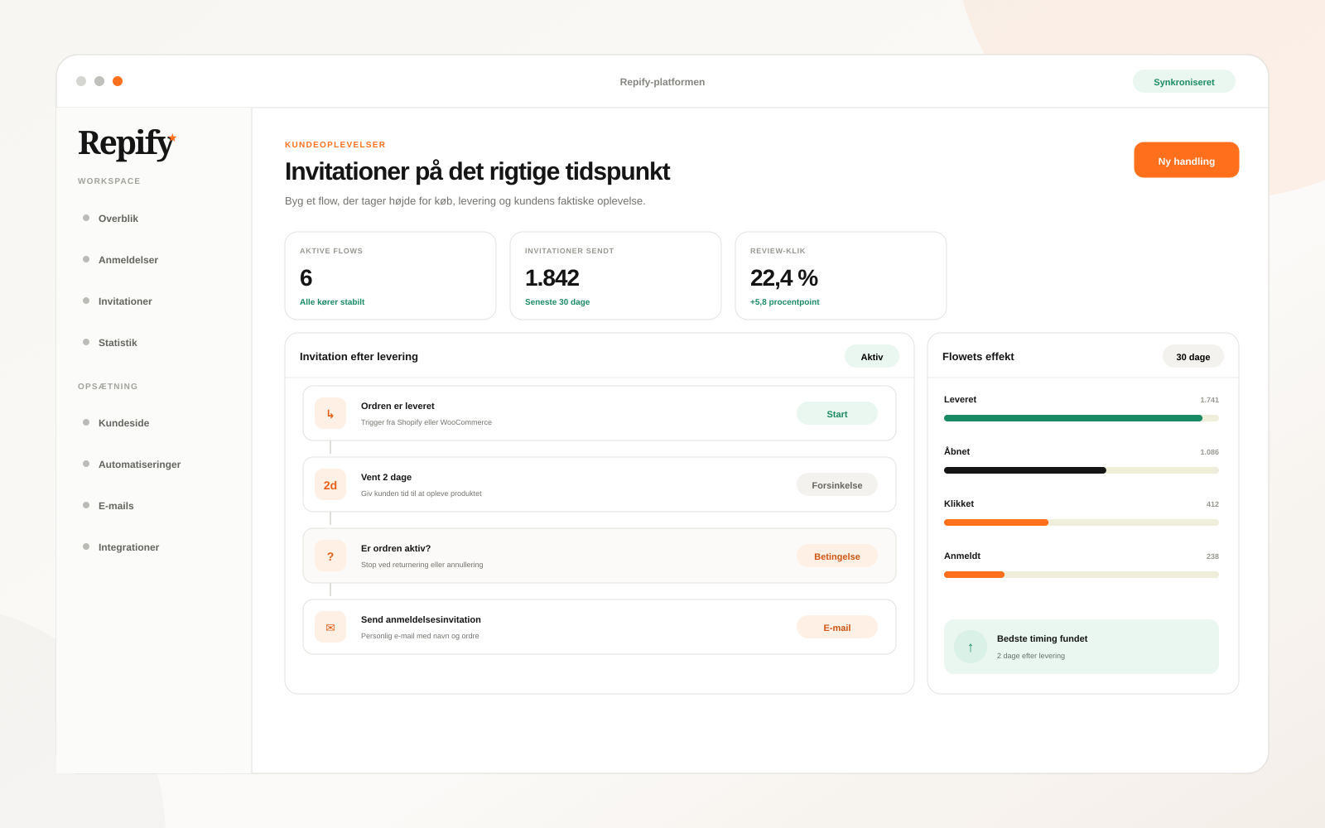
Task: Click the Åbnet progress bar
Action: point(1082,470)
